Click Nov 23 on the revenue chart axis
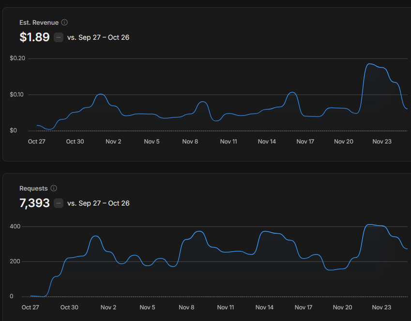Image resolution: width=411 pixels, height=321 pixels. (x=382, y=142)
